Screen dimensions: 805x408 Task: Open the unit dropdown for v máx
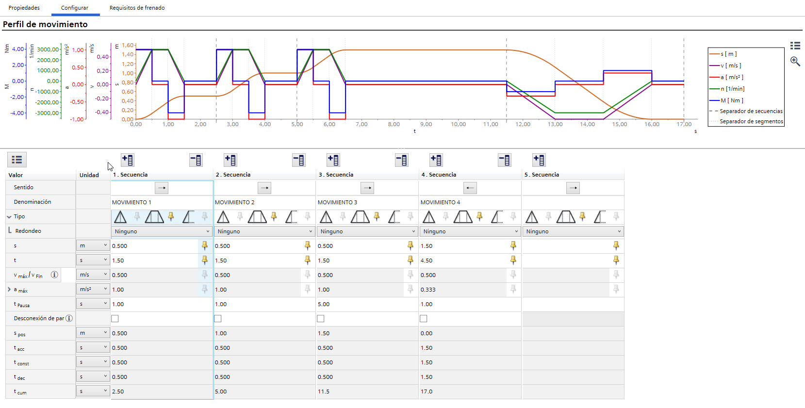pos(93,275)
